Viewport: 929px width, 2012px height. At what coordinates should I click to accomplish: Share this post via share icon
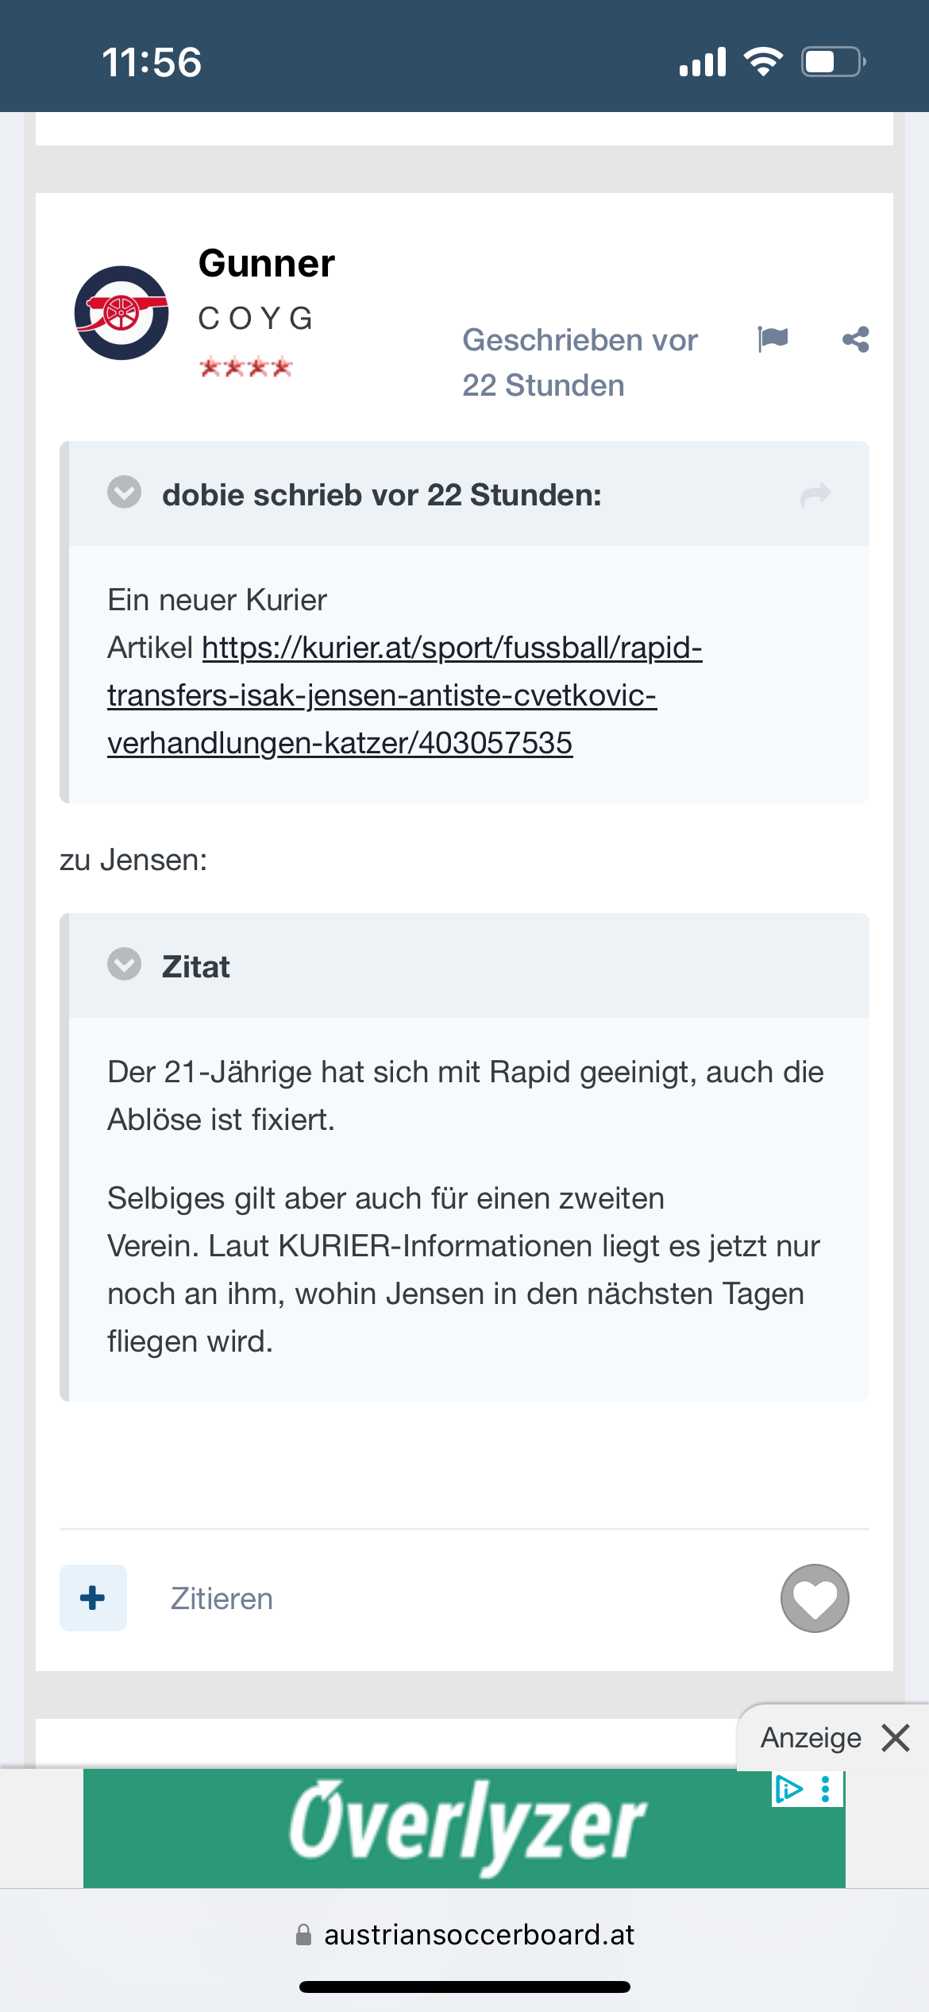pyautogui.click(x=855, y=339)
